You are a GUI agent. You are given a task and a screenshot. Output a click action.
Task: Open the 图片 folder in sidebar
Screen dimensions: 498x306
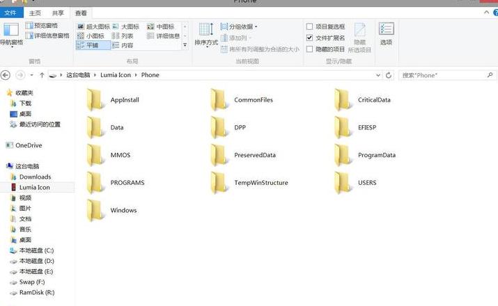21,209
